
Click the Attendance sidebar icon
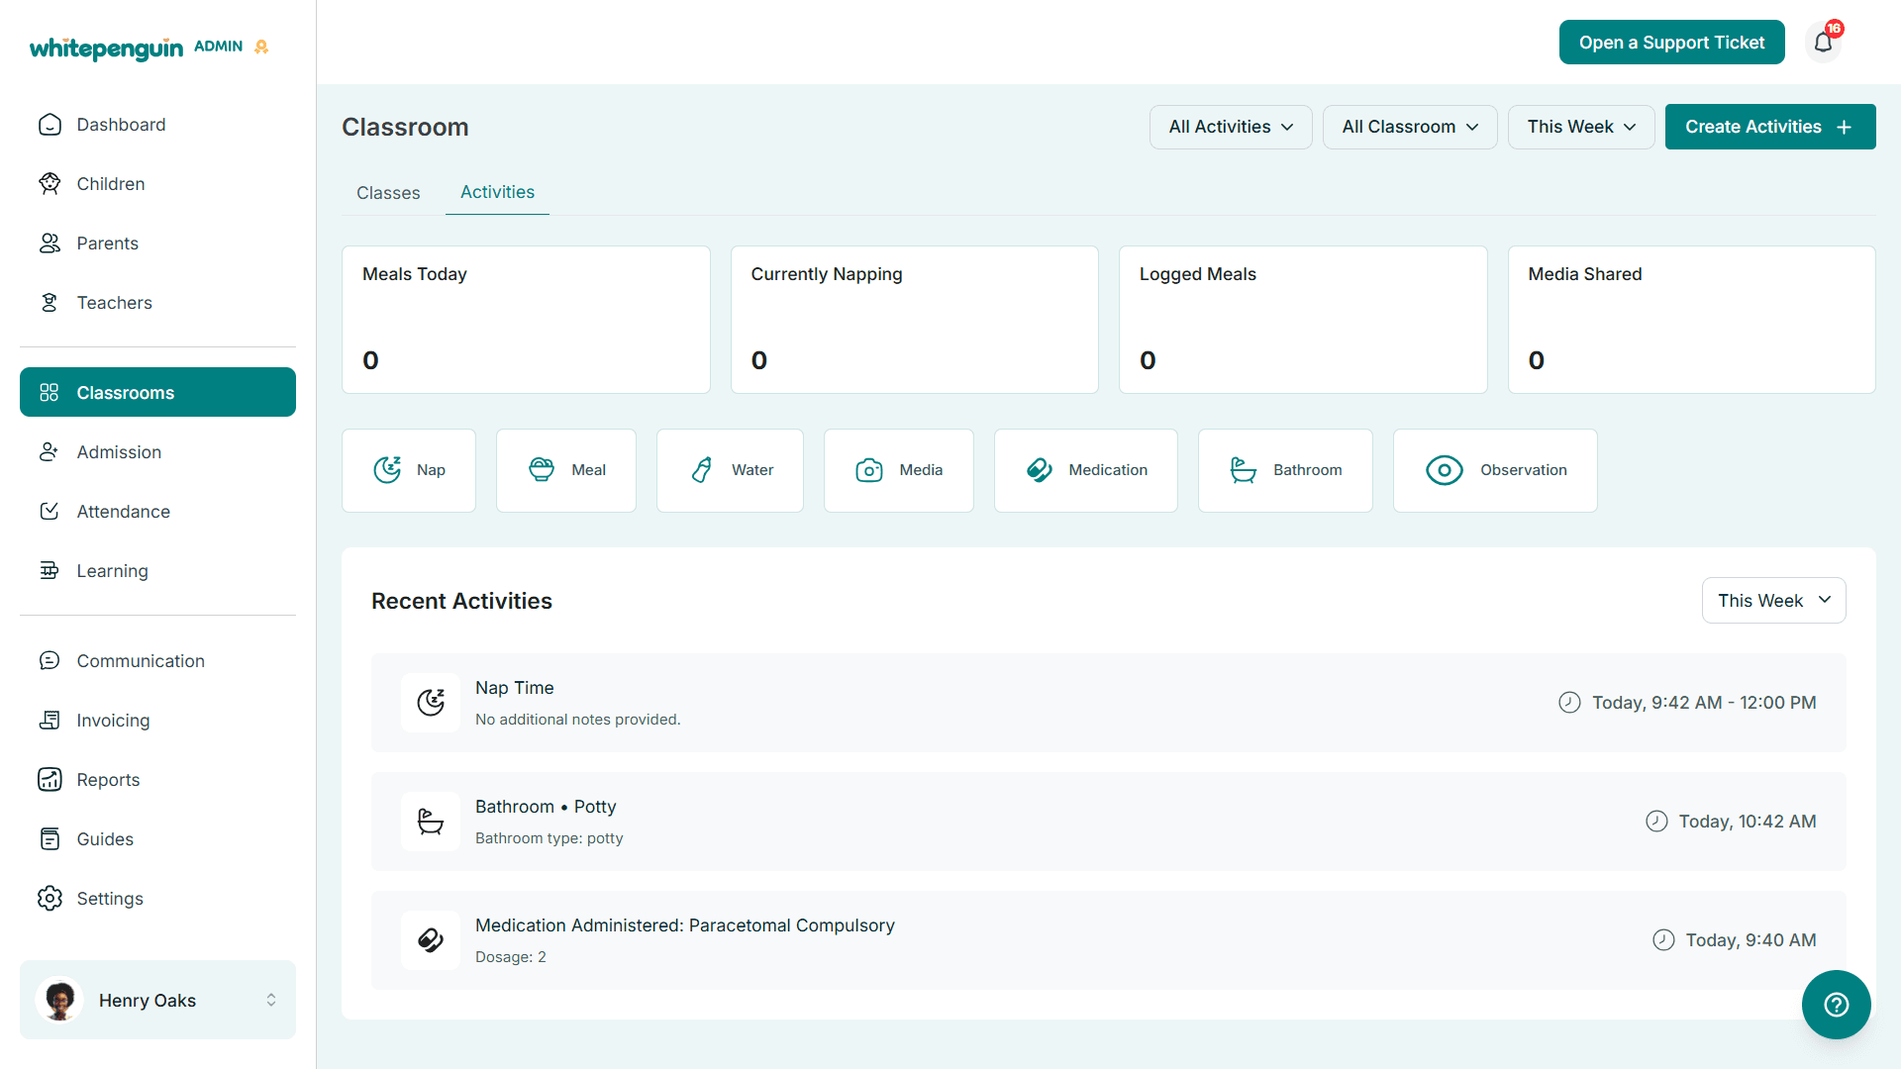click(x=50, y=512)
